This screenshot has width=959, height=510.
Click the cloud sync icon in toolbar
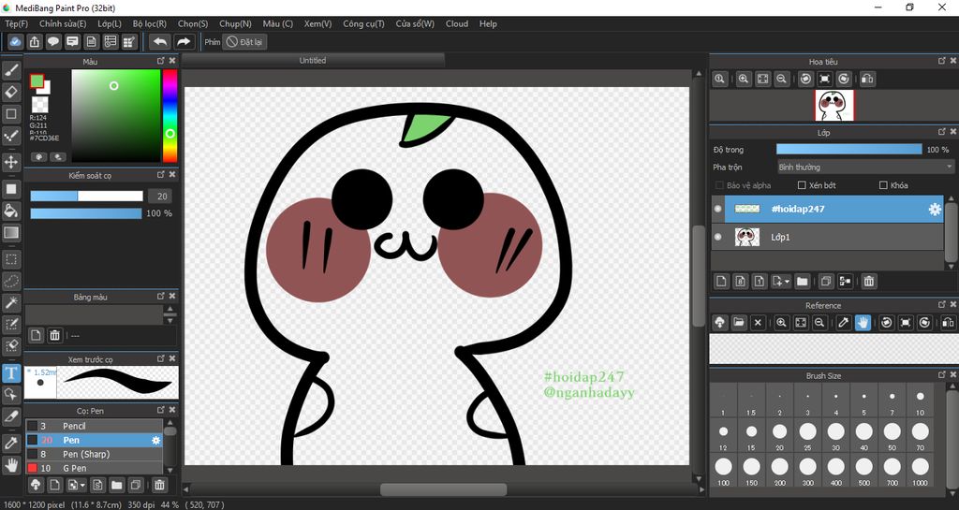click(x=15, y=41)
